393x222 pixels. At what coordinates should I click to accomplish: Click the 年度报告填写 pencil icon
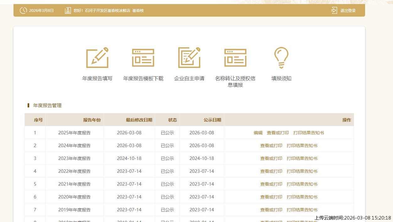coord(97,58)
